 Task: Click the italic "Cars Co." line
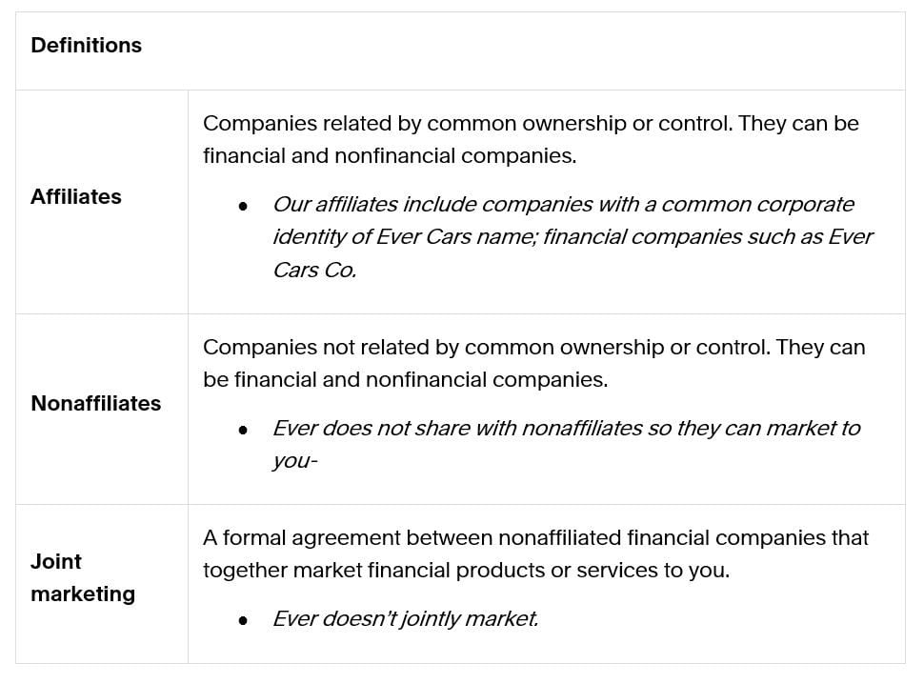(x=314, y=270)
